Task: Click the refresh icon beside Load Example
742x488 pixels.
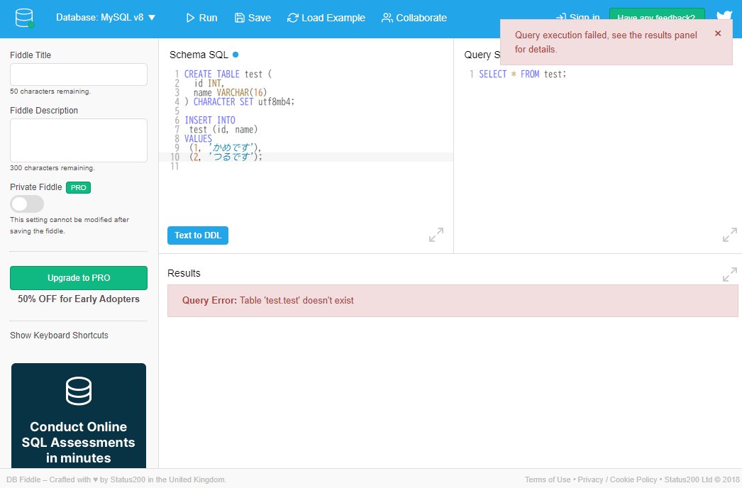Action: click(292, 18)
